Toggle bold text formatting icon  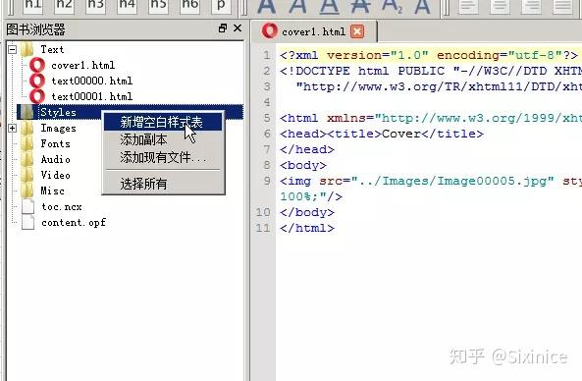tap(267, 6)
